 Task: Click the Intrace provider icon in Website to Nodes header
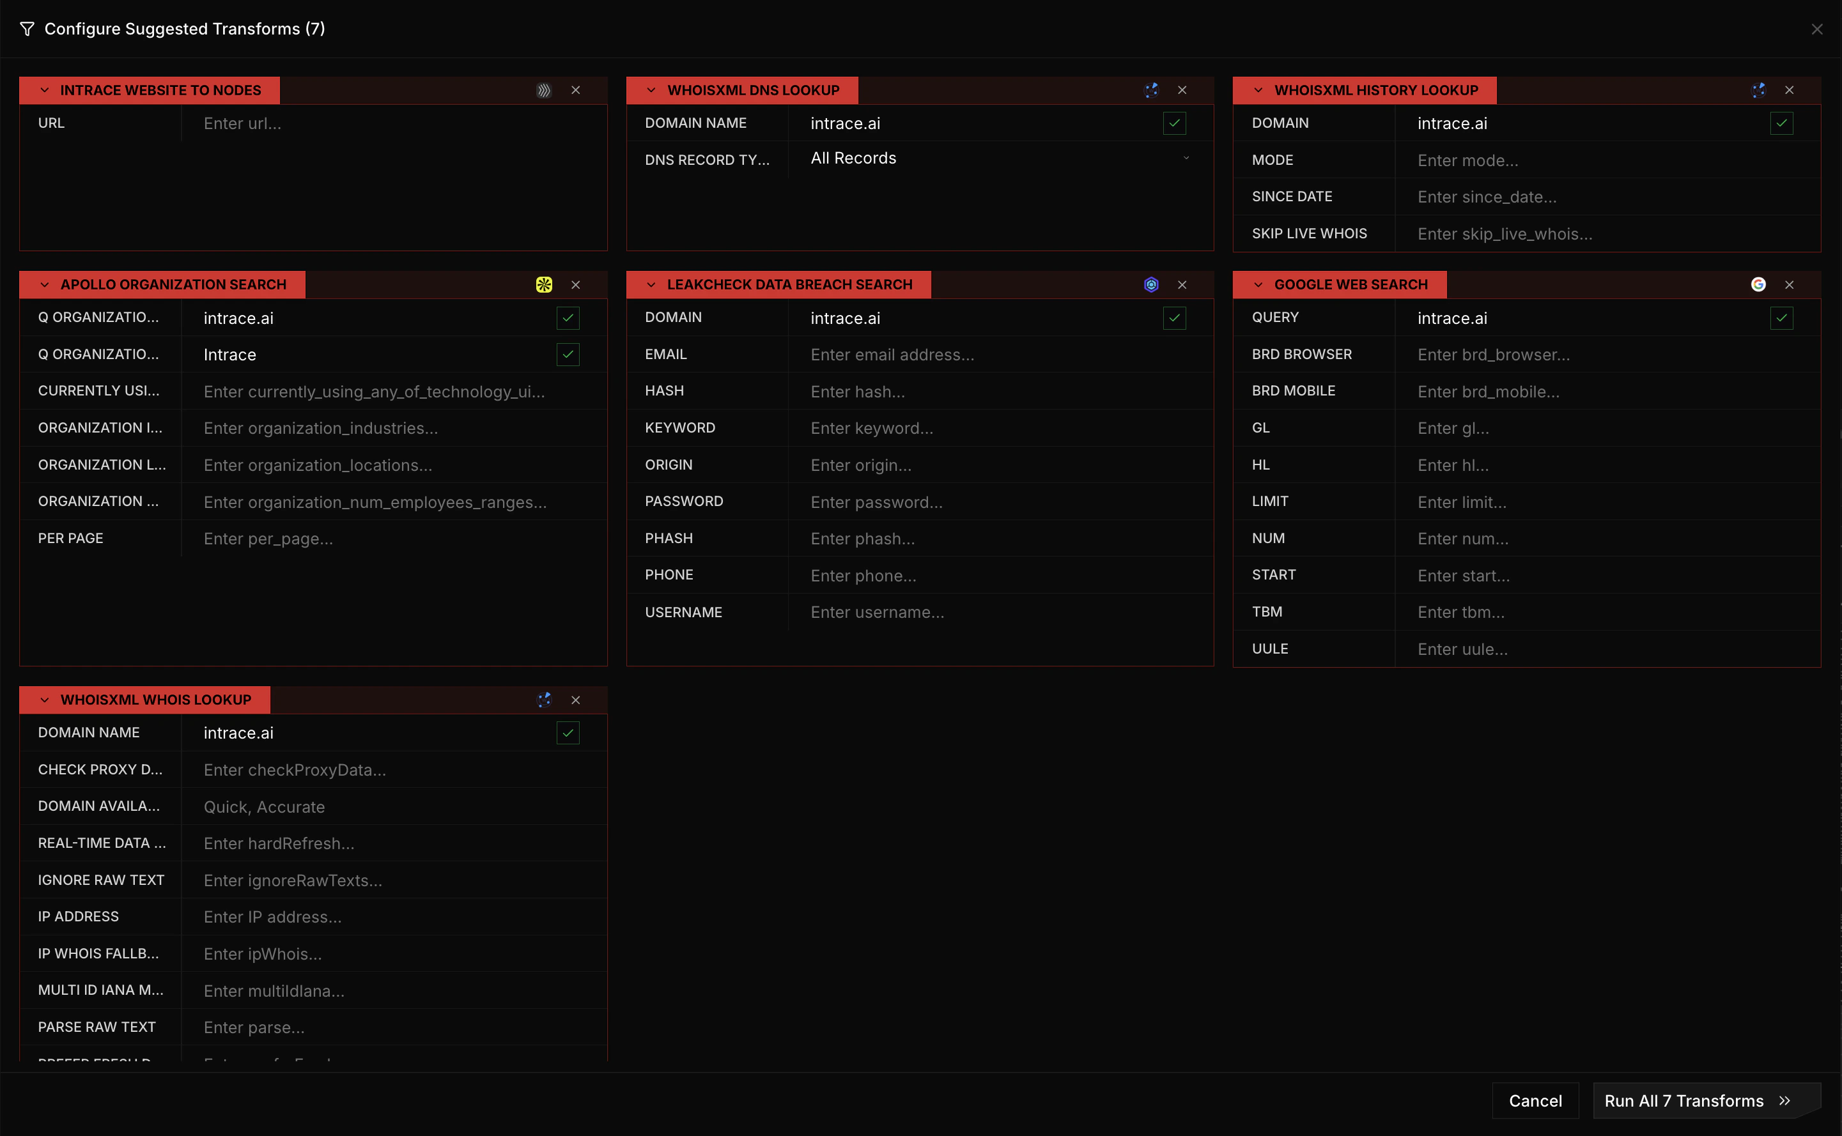(x=544, y=90)
